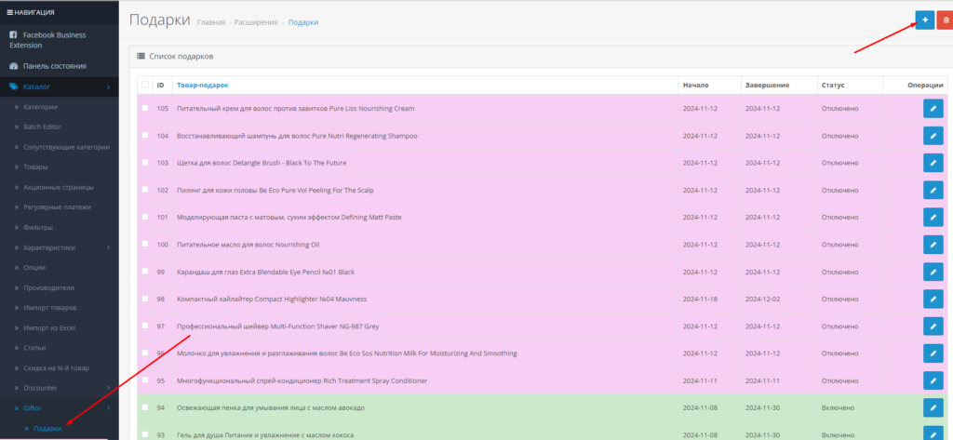Image resolution: width=953 pixels, height=440 pixels.
Task: Click the Facebook Business Extension icon
Action: coord(14,35)
